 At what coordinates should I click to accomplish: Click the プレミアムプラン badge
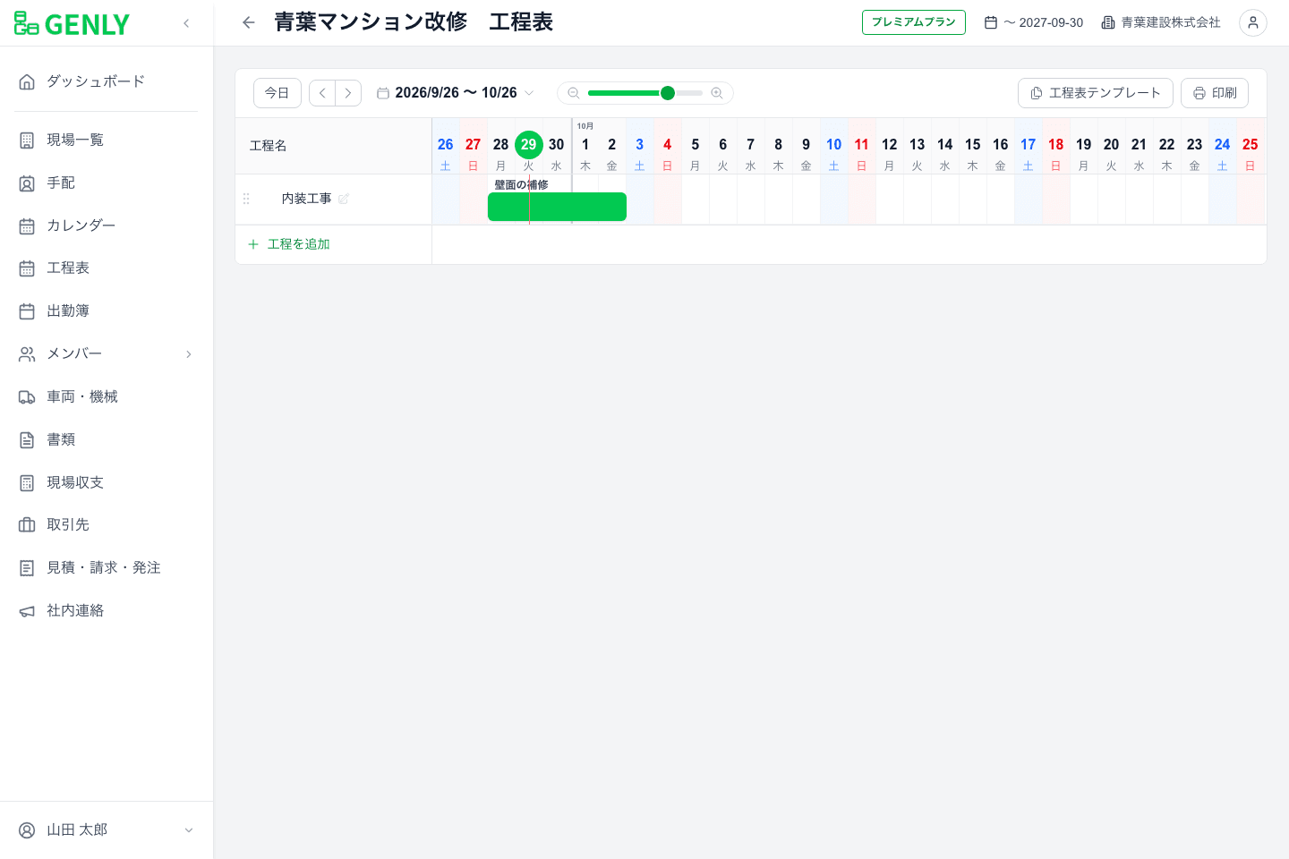tap(914, 22)
